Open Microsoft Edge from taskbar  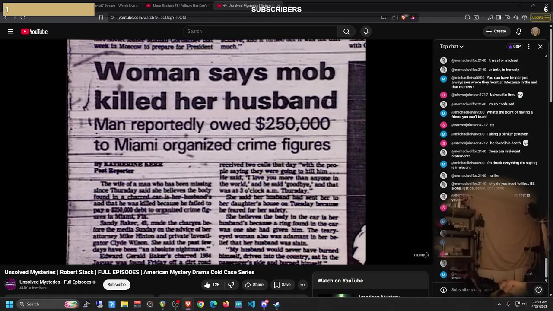click(213, 304)
